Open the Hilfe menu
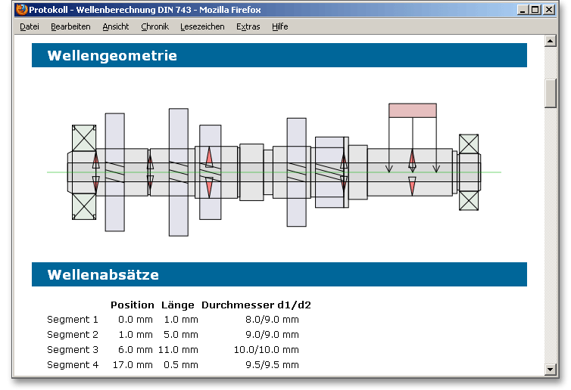The image size is (571, 390). click(x=280, y=26)
